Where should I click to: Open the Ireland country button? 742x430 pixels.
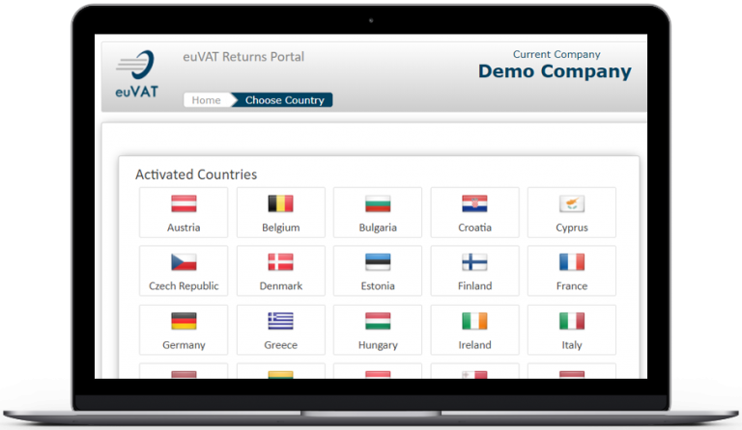pyautogui.click(x=474, y=330)
